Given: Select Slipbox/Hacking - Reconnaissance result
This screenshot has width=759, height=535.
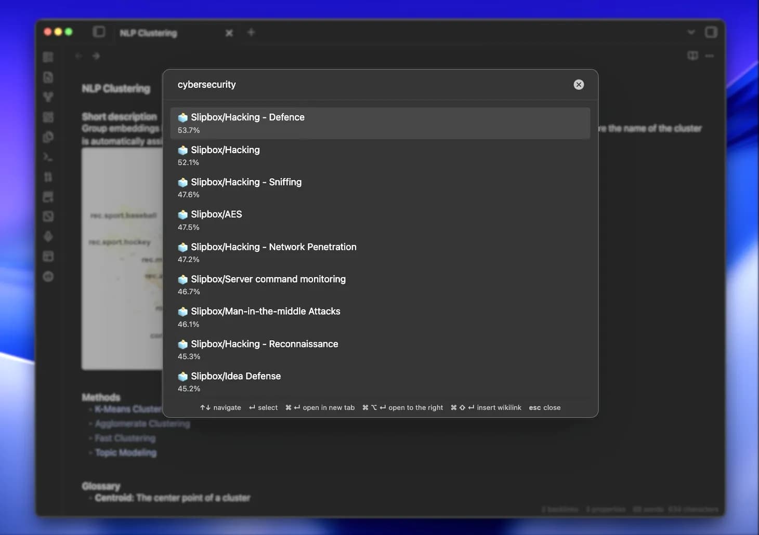Looking at the screenshot, I should [380, 350].
